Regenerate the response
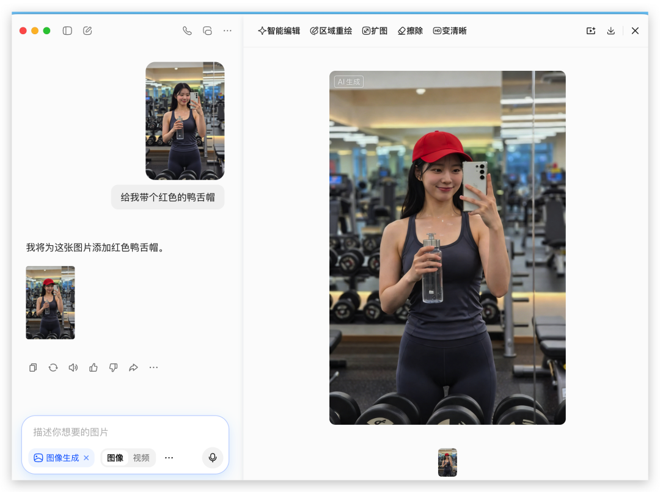Screen dimensions: 660x492 (53, 367)
